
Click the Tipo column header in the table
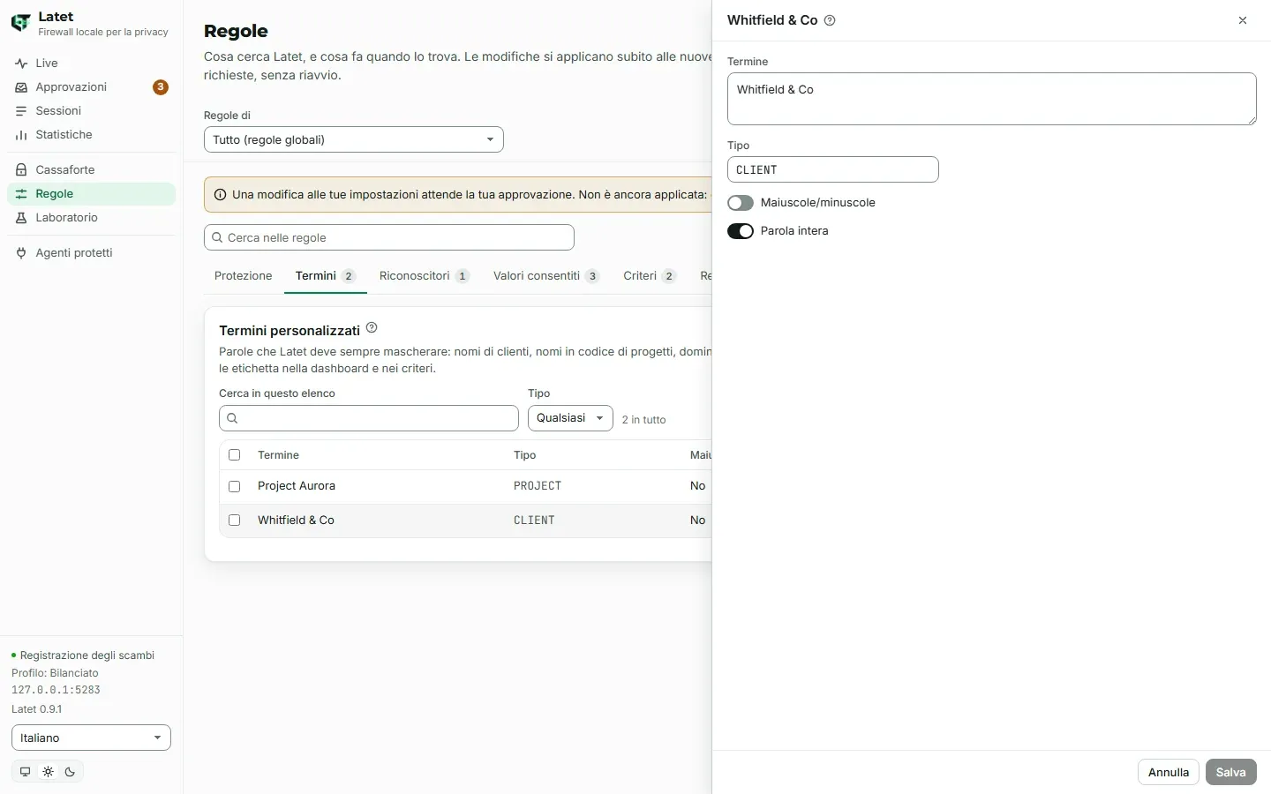(525, 455)
